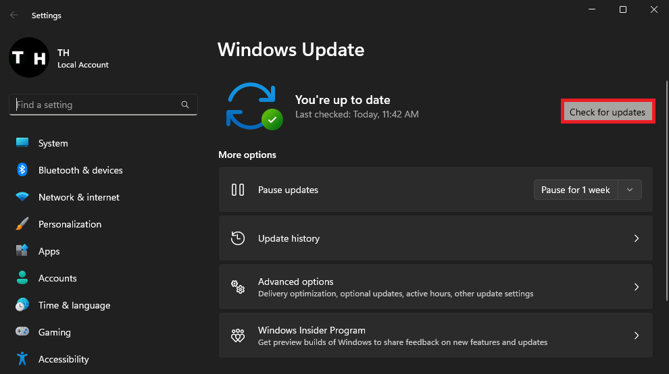Click Pause for 1 week button
This screenshot has width=669, height=374.
[576, 190]
